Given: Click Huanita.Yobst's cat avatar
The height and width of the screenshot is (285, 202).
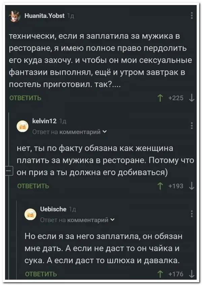Looking at the screenshot, I should click(14, 15).
